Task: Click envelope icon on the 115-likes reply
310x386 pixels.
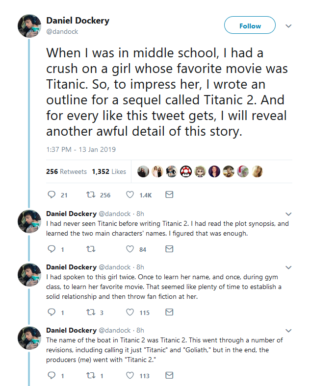Action: (169, 312)
